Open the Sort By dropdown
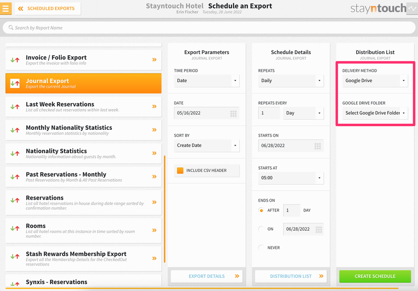Image resolution: width=418 pixels, height=291 pixels. point(207,145)
